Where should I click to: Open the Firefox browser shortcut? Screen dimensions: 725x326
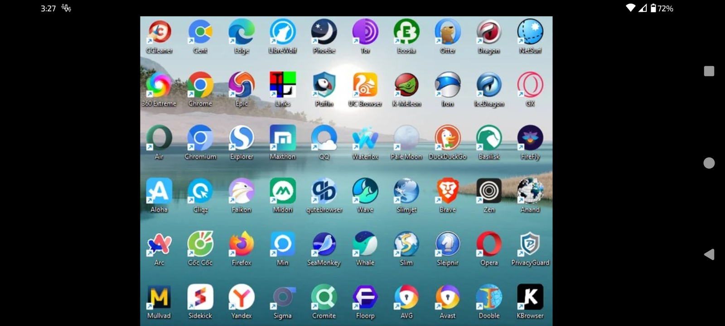(242, 244)
